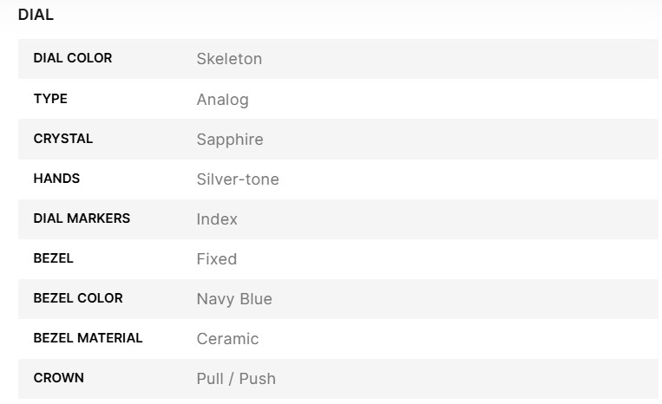Viewport: 662px width, 404px height.
Task: Click the TYPE row label
Action: click(50, 99)
